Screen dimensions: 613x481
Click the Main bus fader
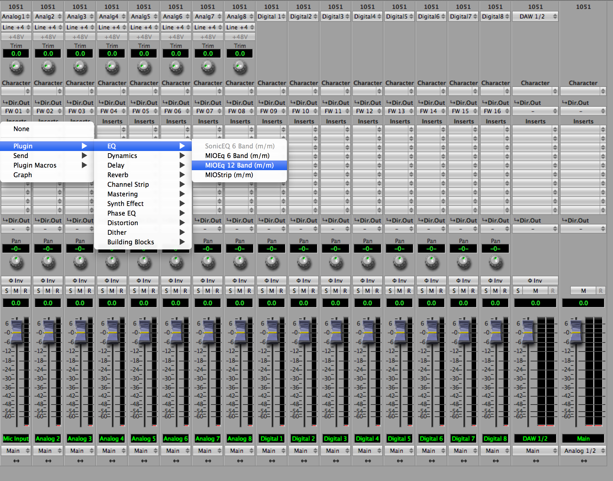tap(576, 332)
